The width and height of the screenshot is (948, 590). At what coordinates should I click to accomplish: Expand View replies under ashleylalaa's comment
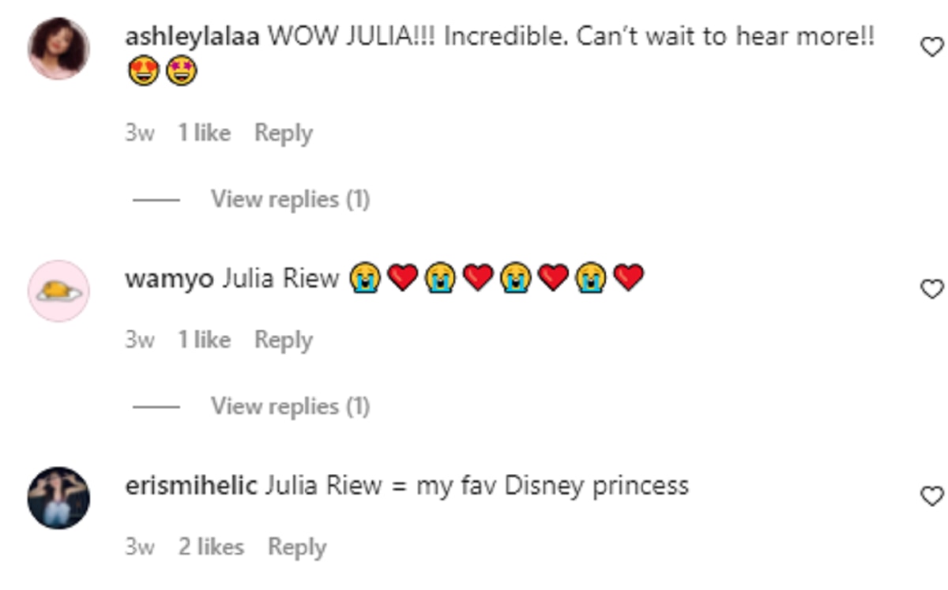point(290,199)
